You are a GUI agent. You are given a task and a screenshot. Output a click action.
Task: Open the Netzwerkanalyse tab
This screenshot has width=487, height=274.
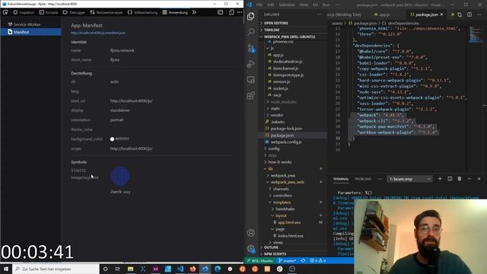point(107,12)
